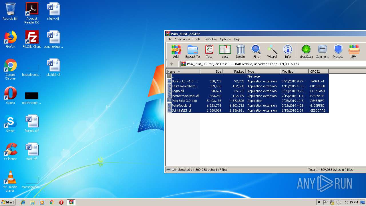
Task: Open ukchild.rtf document
Action: [x=53, y=68]
